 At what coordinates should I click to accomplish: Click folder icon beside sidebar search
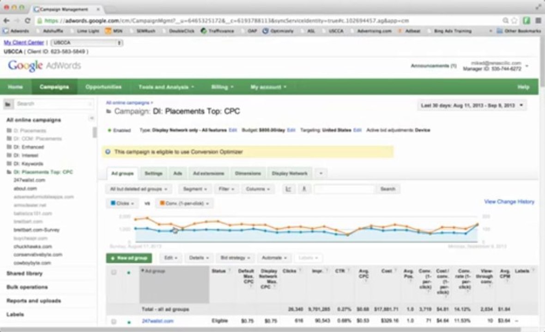(8, 104)
